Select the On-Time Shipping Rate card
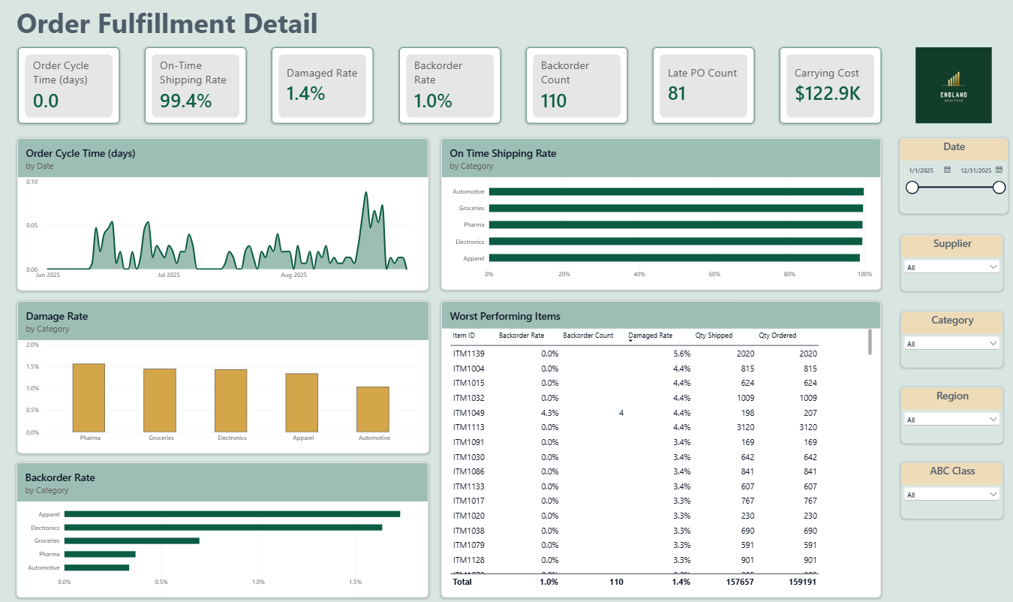 pos(196,85)
